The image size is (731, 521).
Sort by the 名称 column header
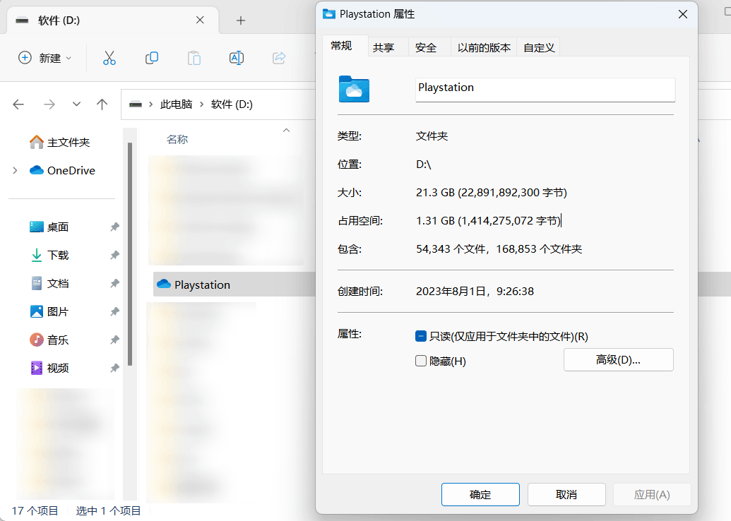[x=177, y=139]
